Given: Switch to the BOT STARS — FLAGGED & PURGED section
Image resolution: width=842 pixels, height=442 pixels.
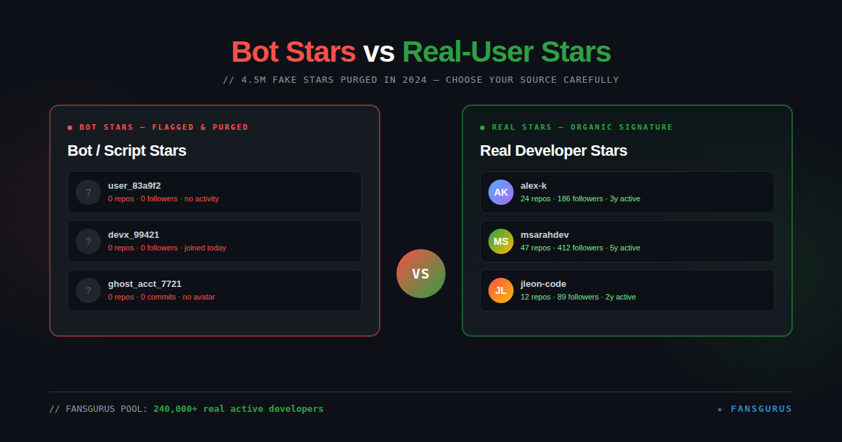Looking at the screenshot, I should coord(163,127).
